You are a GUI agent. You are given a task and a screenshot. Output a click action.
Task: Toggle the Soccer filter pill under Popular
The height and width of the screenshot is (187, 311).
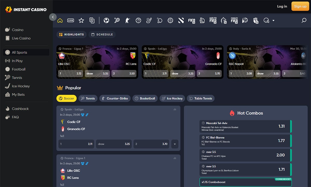click(x=66, y=98)
